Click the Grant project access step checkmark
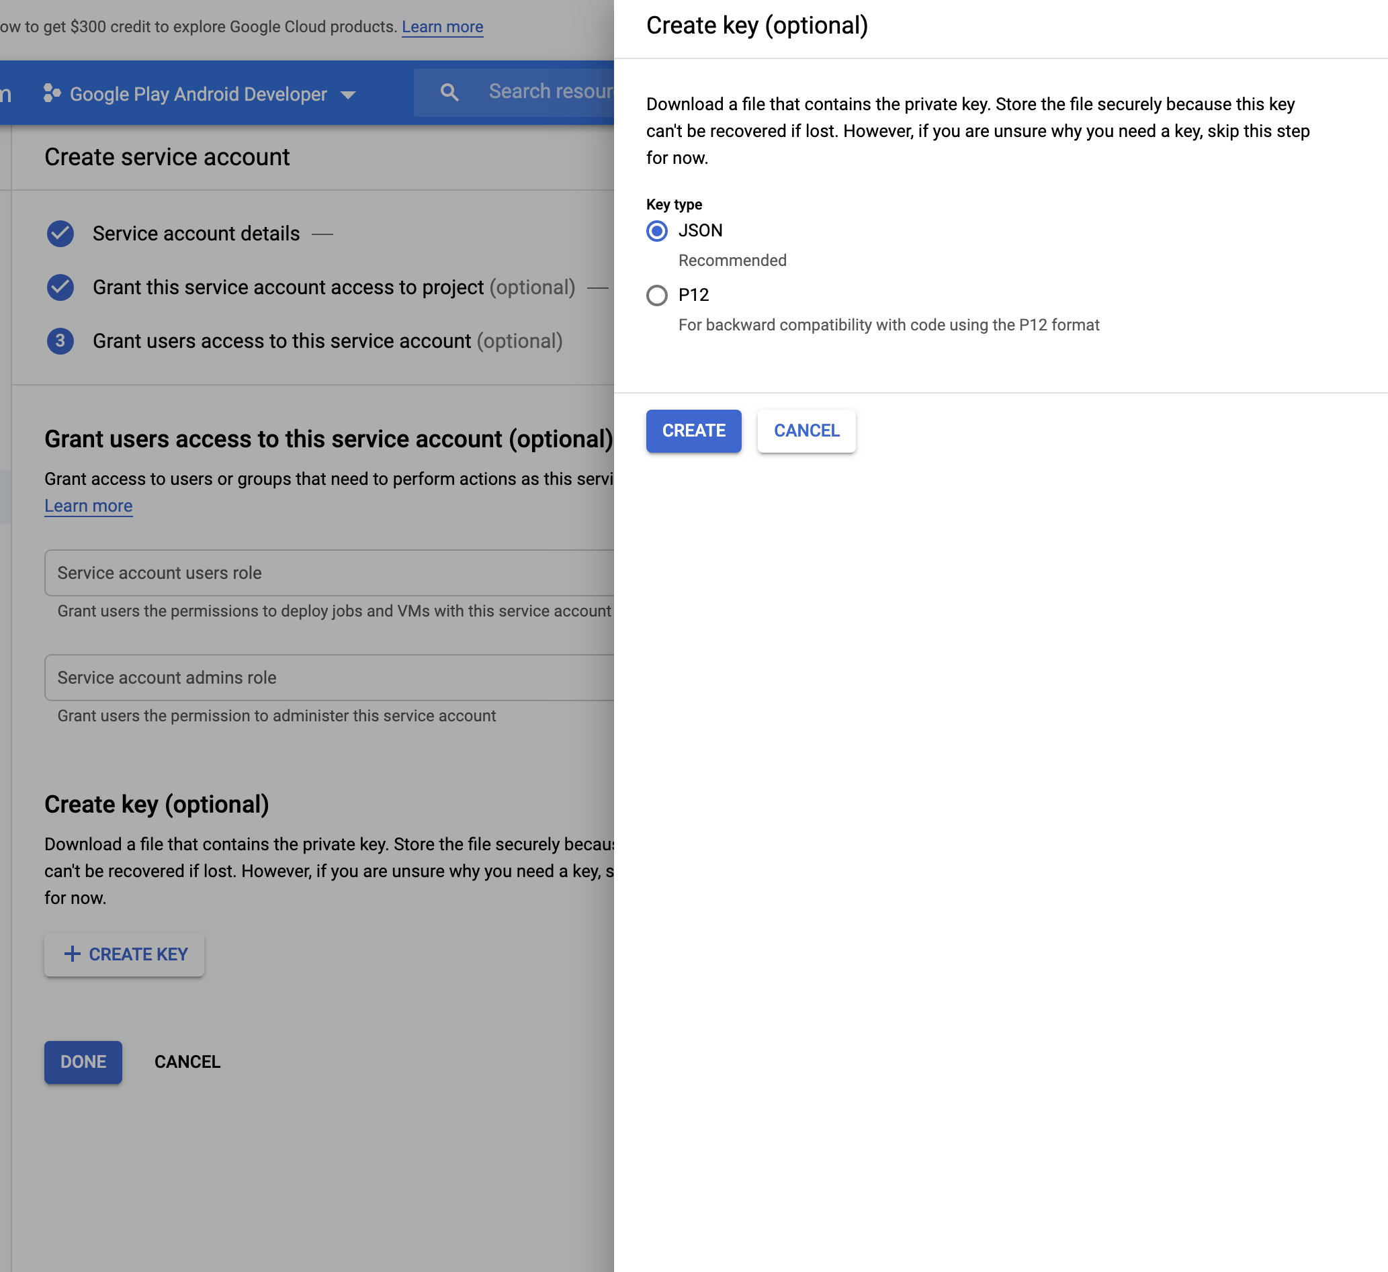 pos(60,287)
